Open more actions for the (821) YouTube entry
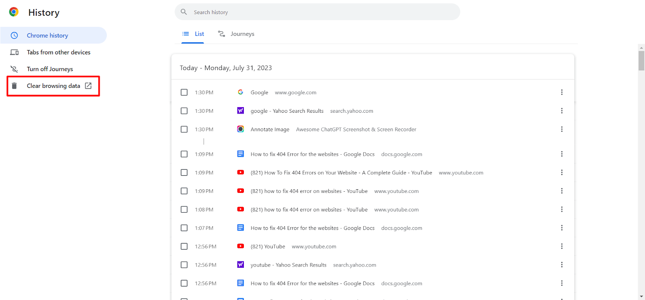The image size is (645, 300). pyautogui.click(x=562, y=246)
